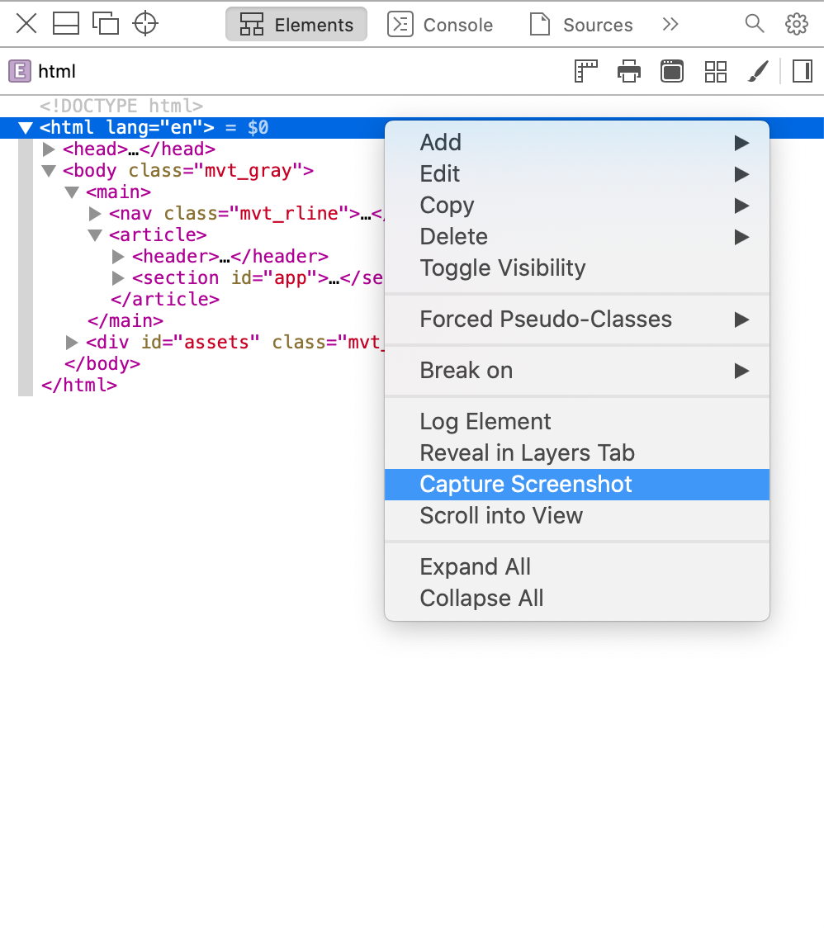This screenshot has height=928, width=824.
Task: Open the Add submenu
Action: [x=577, y=143]
